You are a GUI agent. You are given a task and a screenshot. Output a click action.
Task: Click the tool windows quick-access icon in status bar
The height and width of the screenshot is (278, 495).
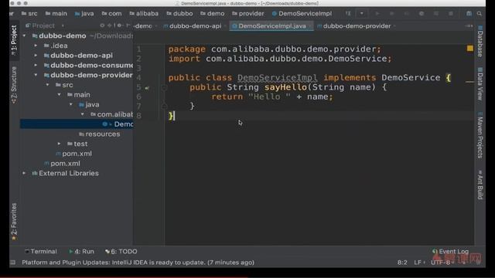(x=12, y=263)
